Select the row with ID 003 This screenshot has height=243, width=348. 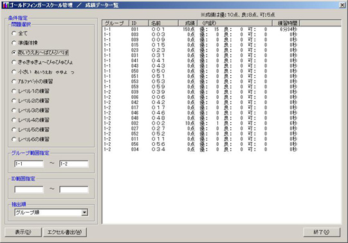201,34
